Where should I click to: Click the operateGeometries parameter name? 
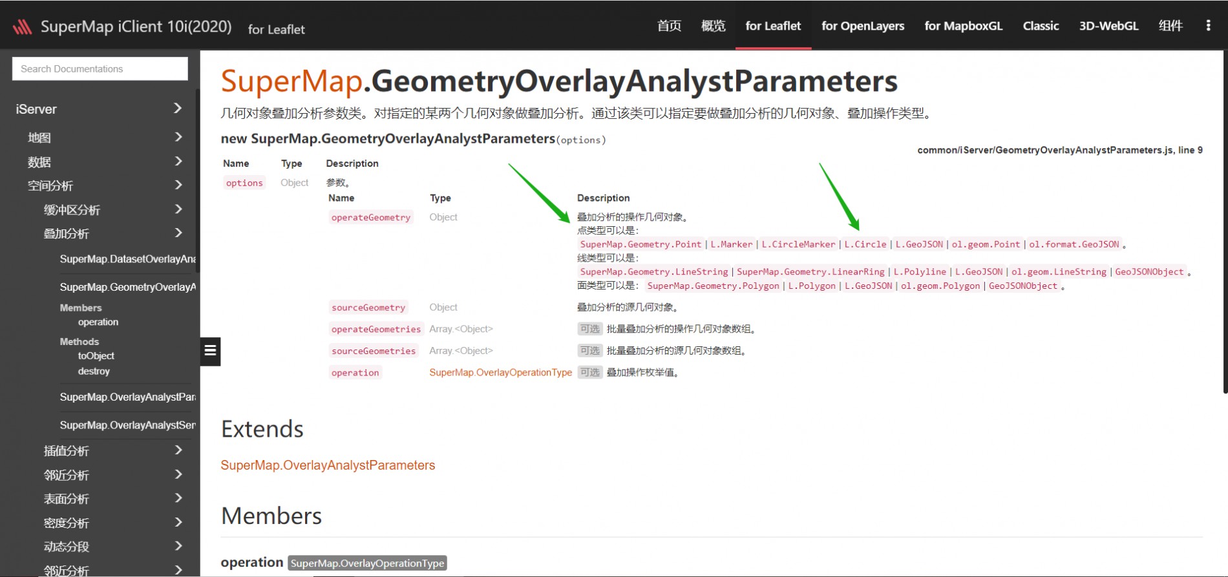376,329
